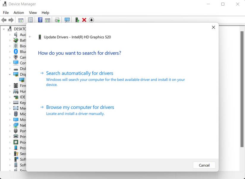The width and height of the screenshot is (245, 179).
Task: Click the Back navigation arrow in the toolbar
Action: (4, 20)
